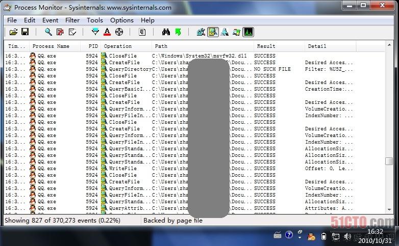Click the Save floppy disk icon
The height and width of the screenshot is (246, 399).
25,32
